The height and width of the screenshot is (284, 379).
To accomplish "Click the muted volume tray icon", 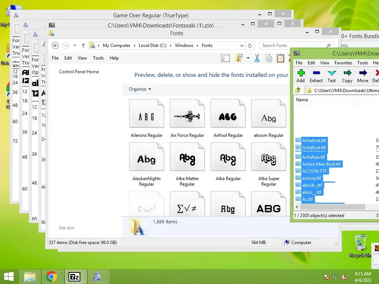I will [x=344, y=277].
